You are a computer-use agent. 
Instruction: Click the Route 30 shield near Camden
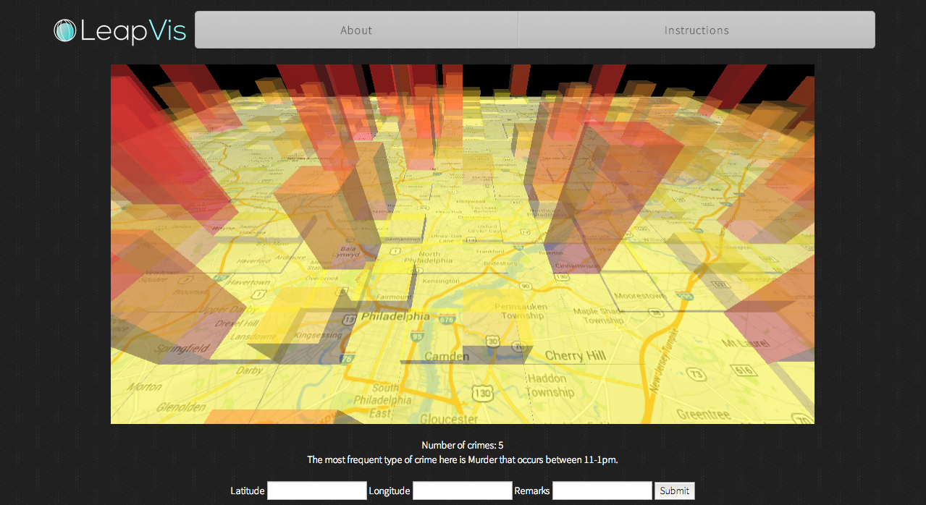click(x=493, y=341)
